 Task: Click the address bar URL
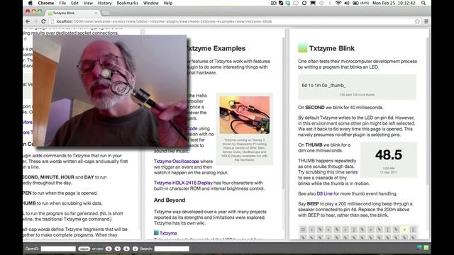(x=164, y=21)
